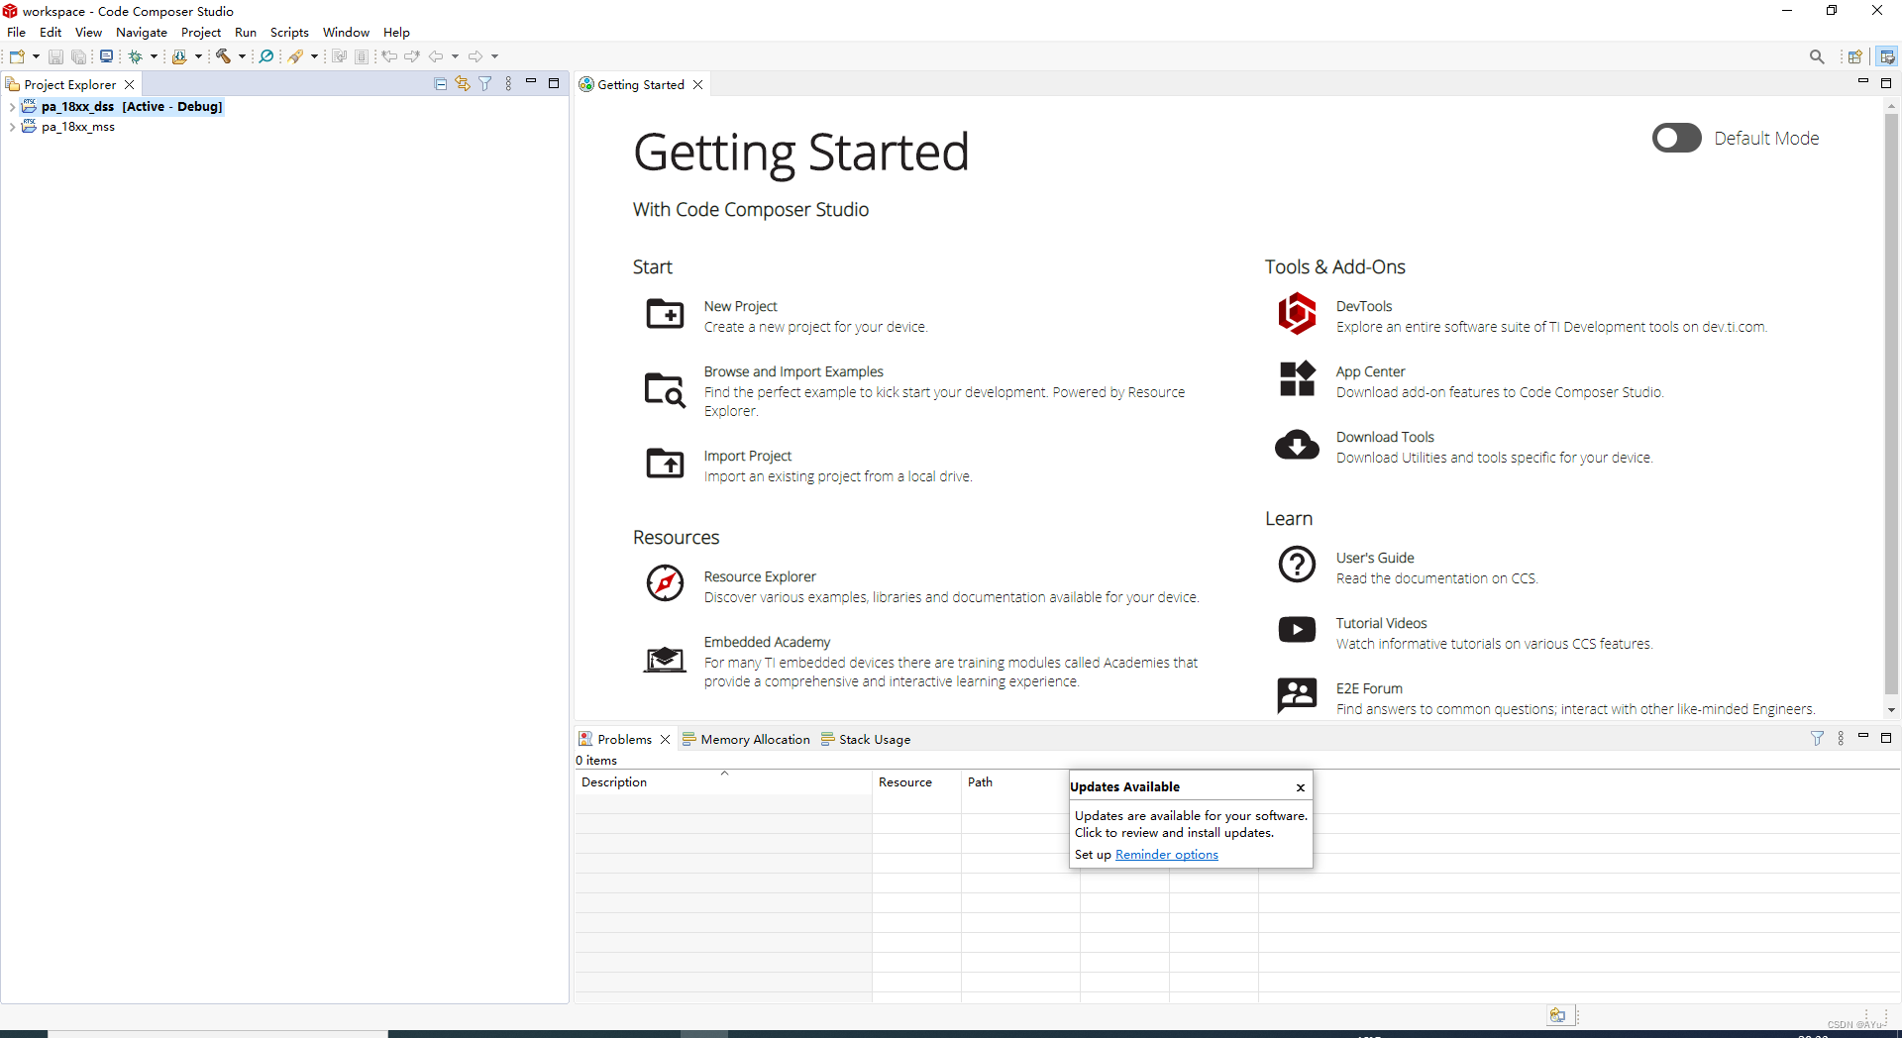Collapse all in Project Explorer

point(441,84)
